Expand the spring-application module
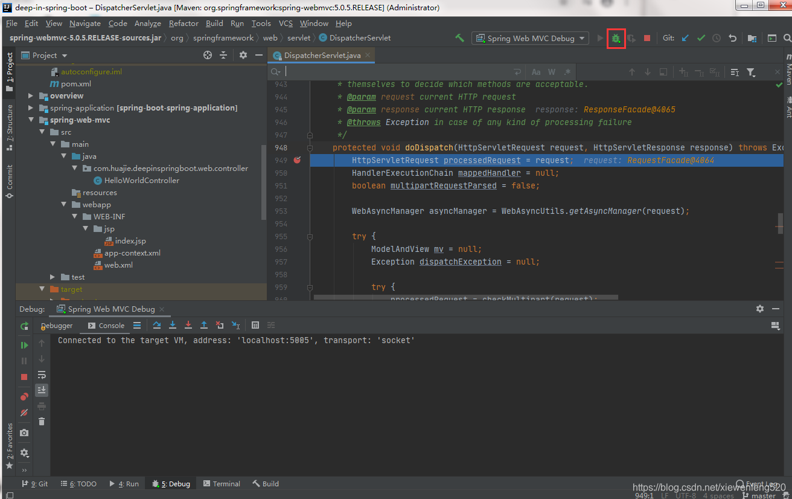792x499 pixels. 31,108
